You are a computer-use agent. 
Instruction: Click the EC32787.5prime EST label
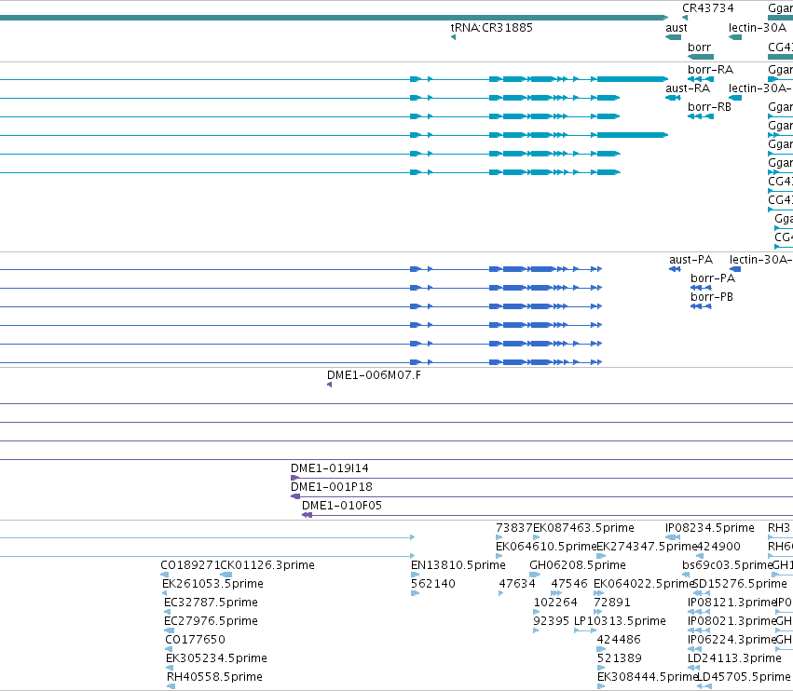click(211, 603)
